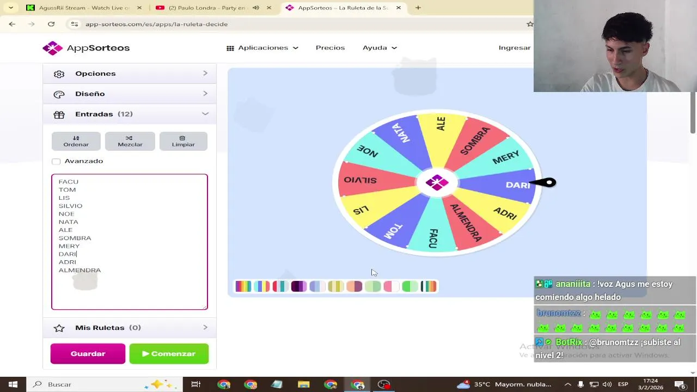Select the green color palette
The width and height of the screenshot is (697, 392).
click(409, 286)
